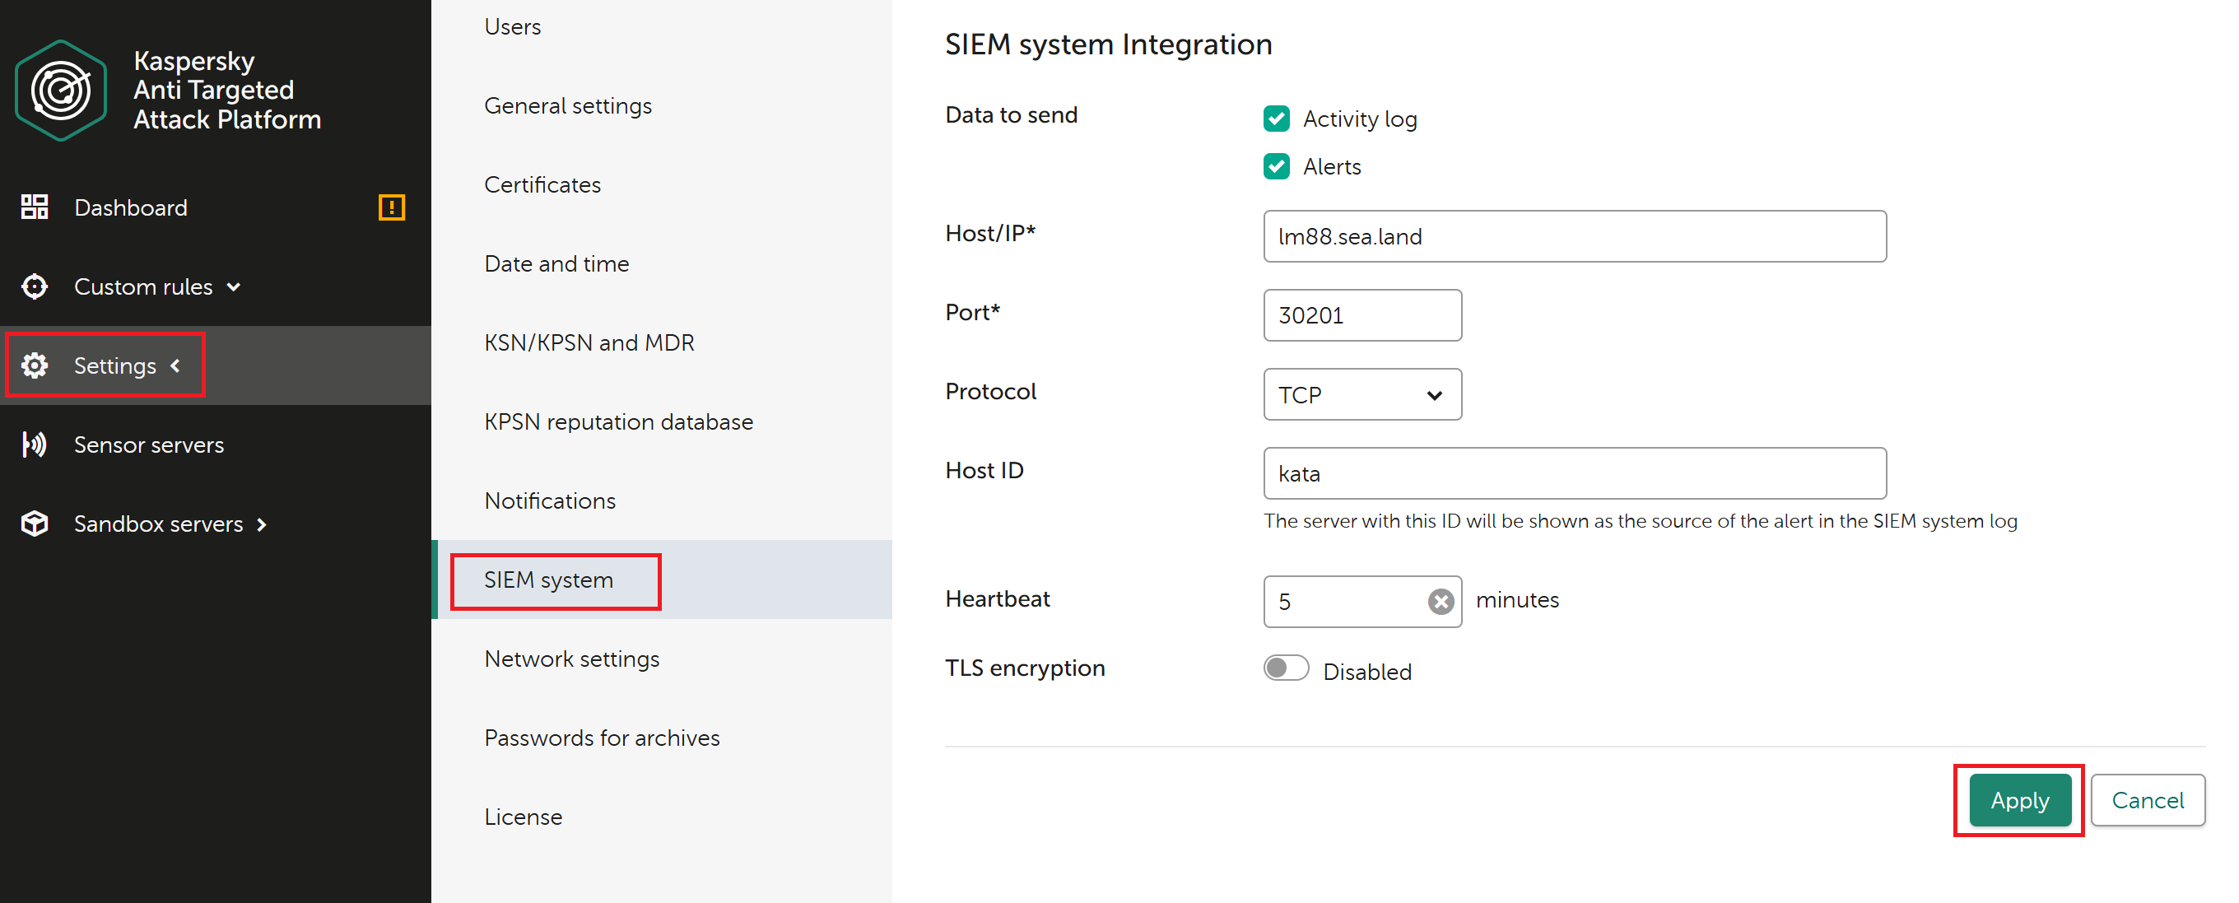Click the SIEM system Integration heading

tap(1108, 44)
